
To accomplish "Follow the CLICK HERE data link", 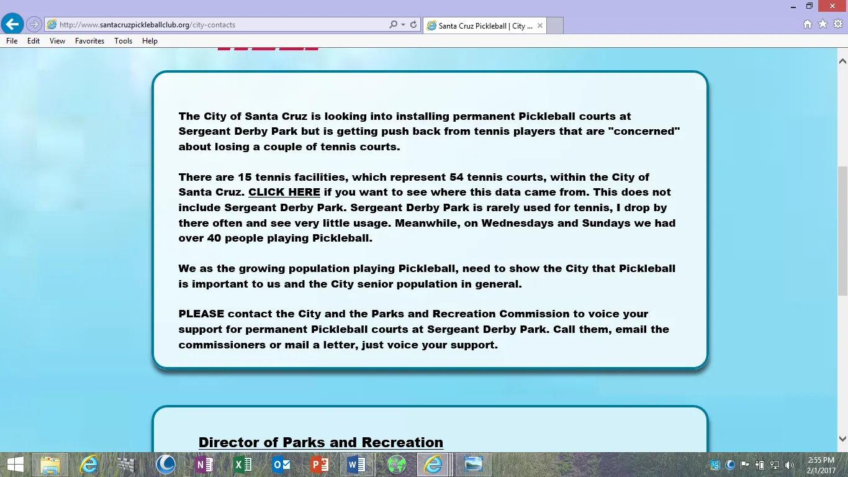I will [284, 192].
